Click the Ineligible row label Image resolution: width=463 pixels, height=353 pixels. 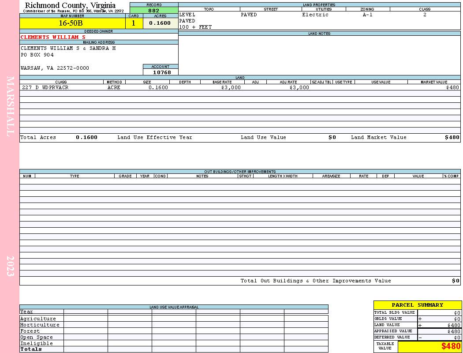37,344
